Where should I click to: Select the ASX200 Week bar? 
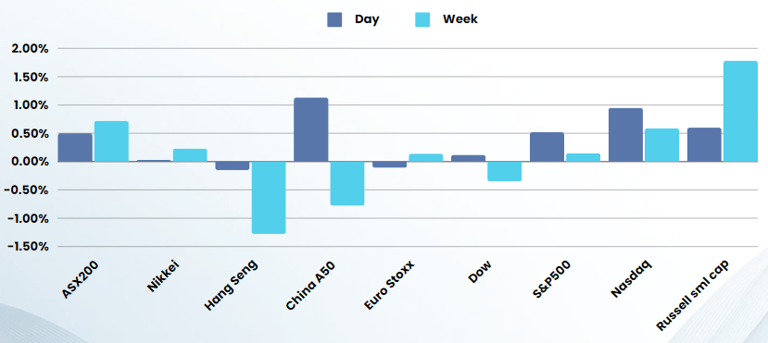pos(112,141)
